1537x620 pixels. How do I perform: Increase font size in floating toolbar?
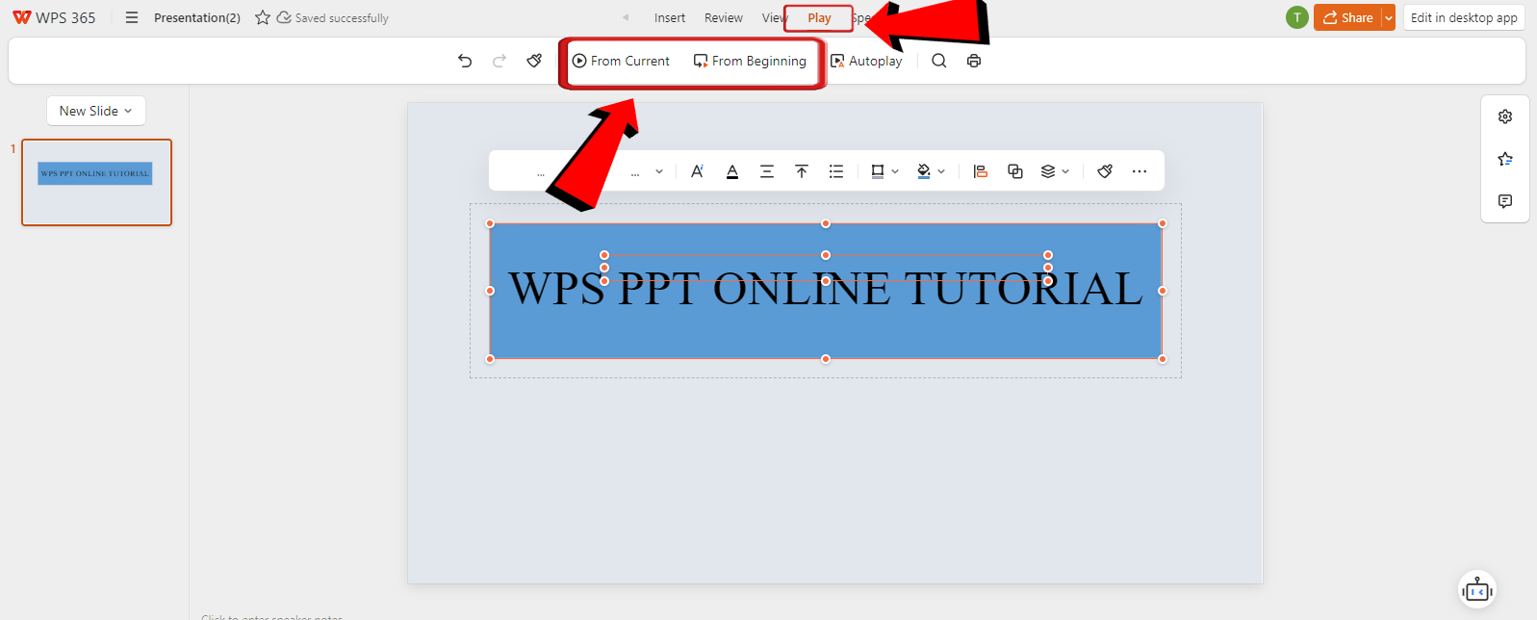697,171
